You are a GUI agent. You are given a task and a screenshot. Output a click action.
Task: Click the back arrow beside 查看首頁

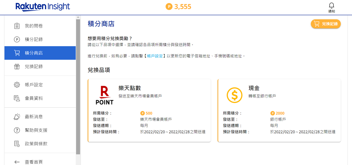(17, 162)
